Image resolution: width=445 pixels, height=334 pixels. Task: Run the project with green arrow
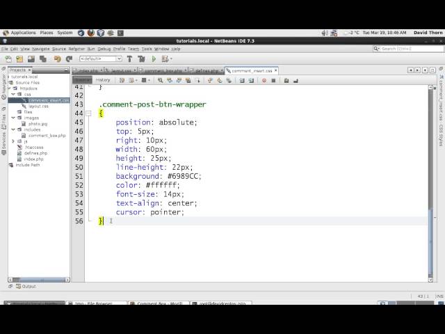tap(154, 58)
